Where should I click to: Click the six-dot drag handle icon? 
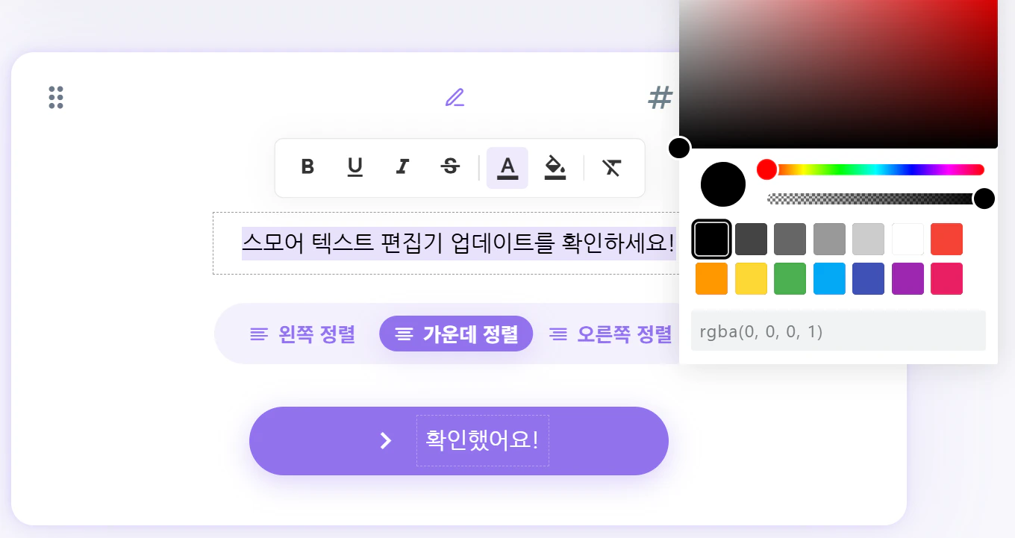pos(56,98)
